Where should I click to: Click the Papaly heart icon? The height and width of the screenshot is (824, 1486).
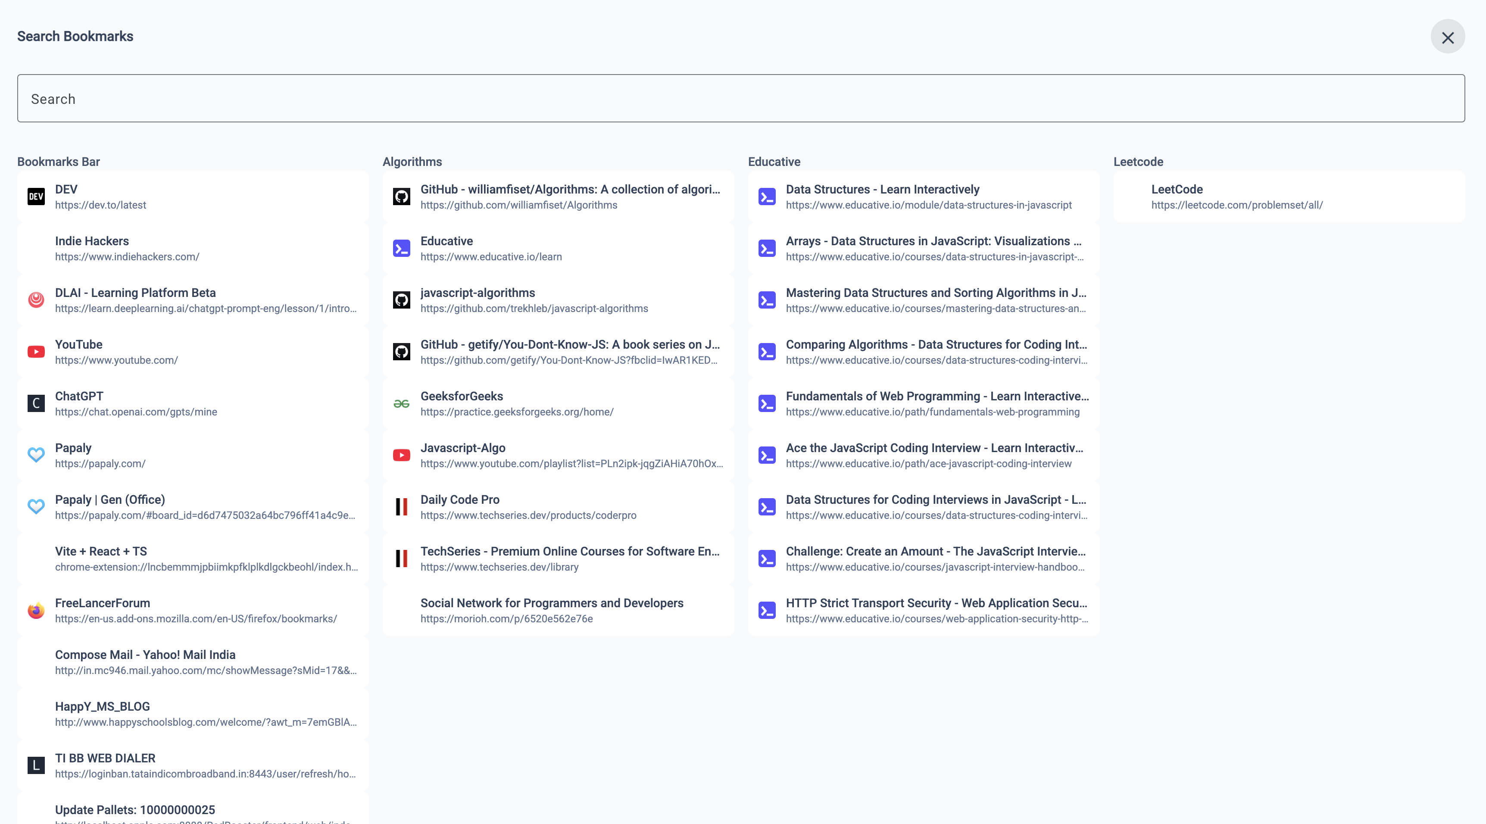click(x=36, y=455)
